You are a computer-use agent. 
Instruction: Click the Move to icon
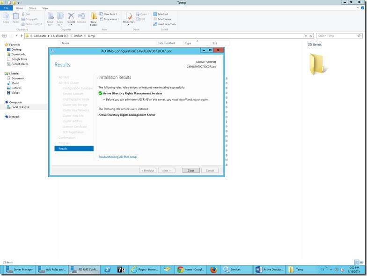click(51, 19)
